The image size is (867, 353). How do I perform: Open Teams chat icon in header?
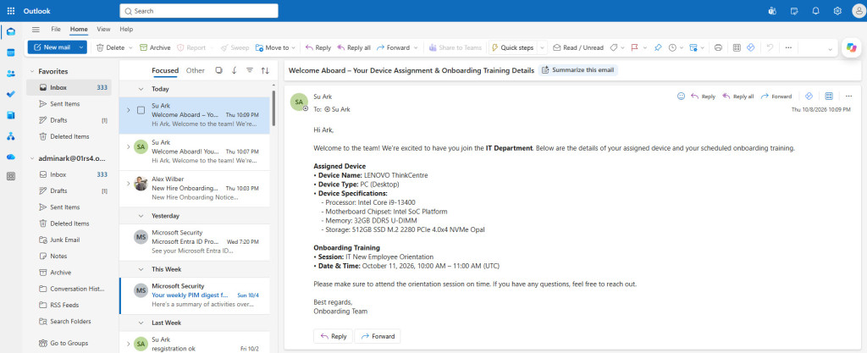tap(772, 10)
